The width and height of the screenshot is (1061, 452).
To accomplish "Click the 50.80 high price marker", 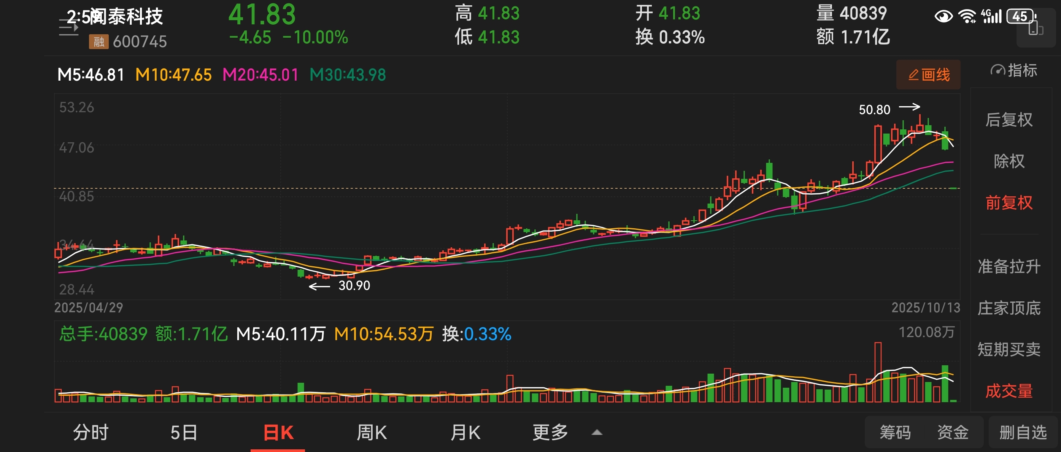I will point(874,110).
